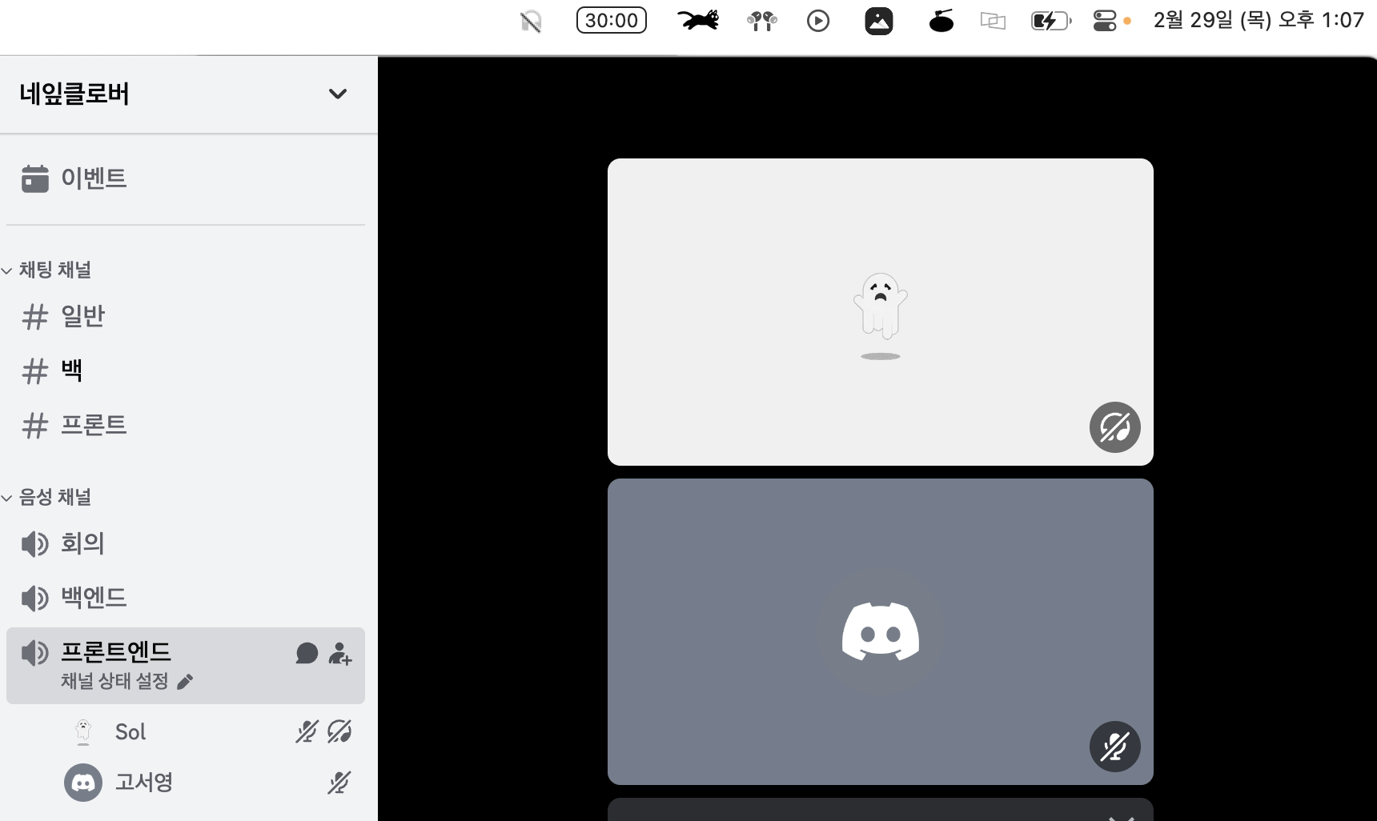Image resolution: width=1377 pixels, height=821 pixels.
Task: Invite people to 프론트엔드 channel
Action: pos(340,654)
